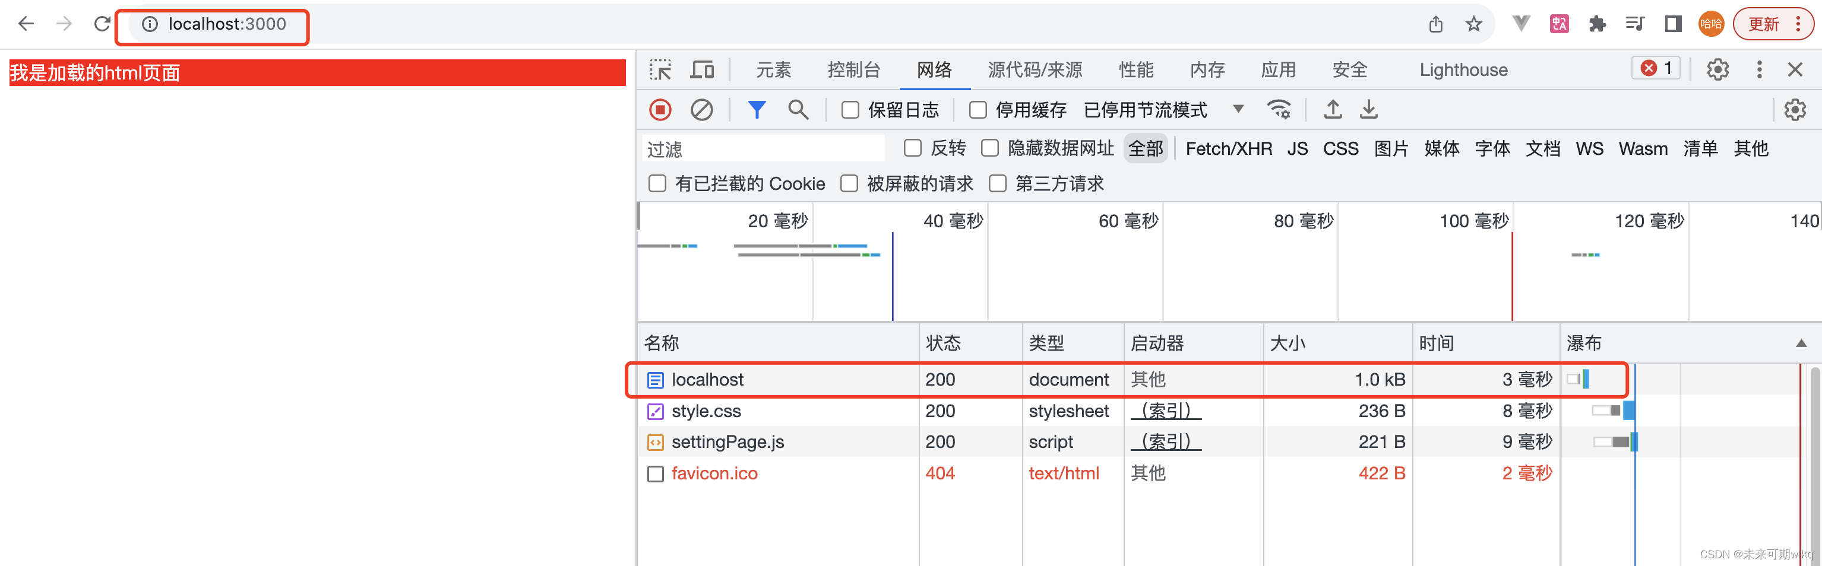Select the 网络 tab
Viewport: 1822px width, 566px height.
[934, 70]
